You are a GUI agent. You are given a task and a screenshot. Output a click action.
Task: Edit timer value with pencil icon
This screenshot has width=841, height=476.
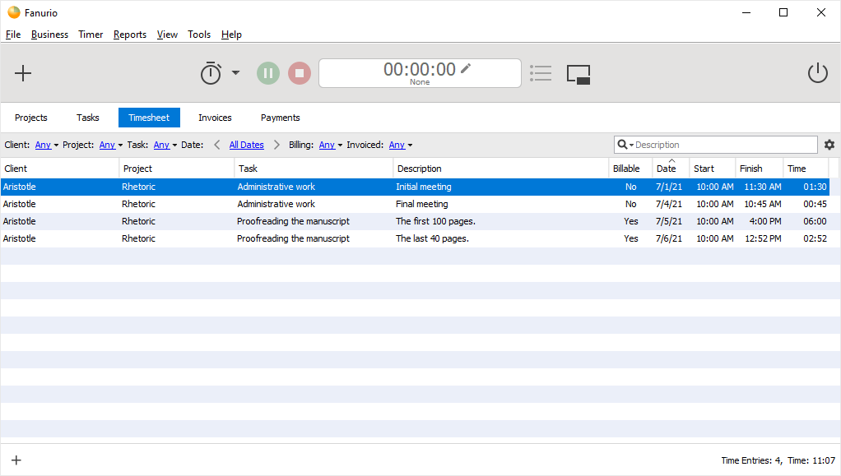point(466,68)
